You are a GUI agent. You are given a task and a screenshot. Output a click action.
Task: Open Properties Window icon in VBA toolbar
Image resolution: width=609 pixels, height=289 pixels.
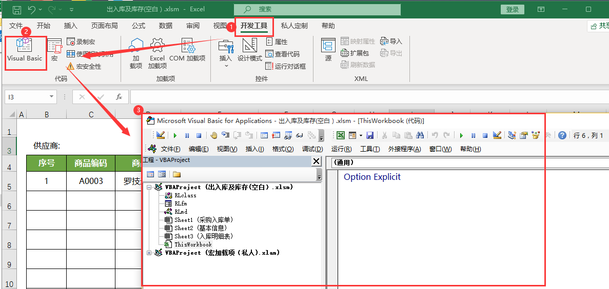click(x=524, y=135)
